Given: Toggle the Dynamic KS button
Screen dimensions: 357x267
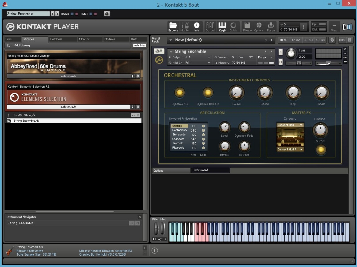Looking at the screenshot, I should (180, 92).
